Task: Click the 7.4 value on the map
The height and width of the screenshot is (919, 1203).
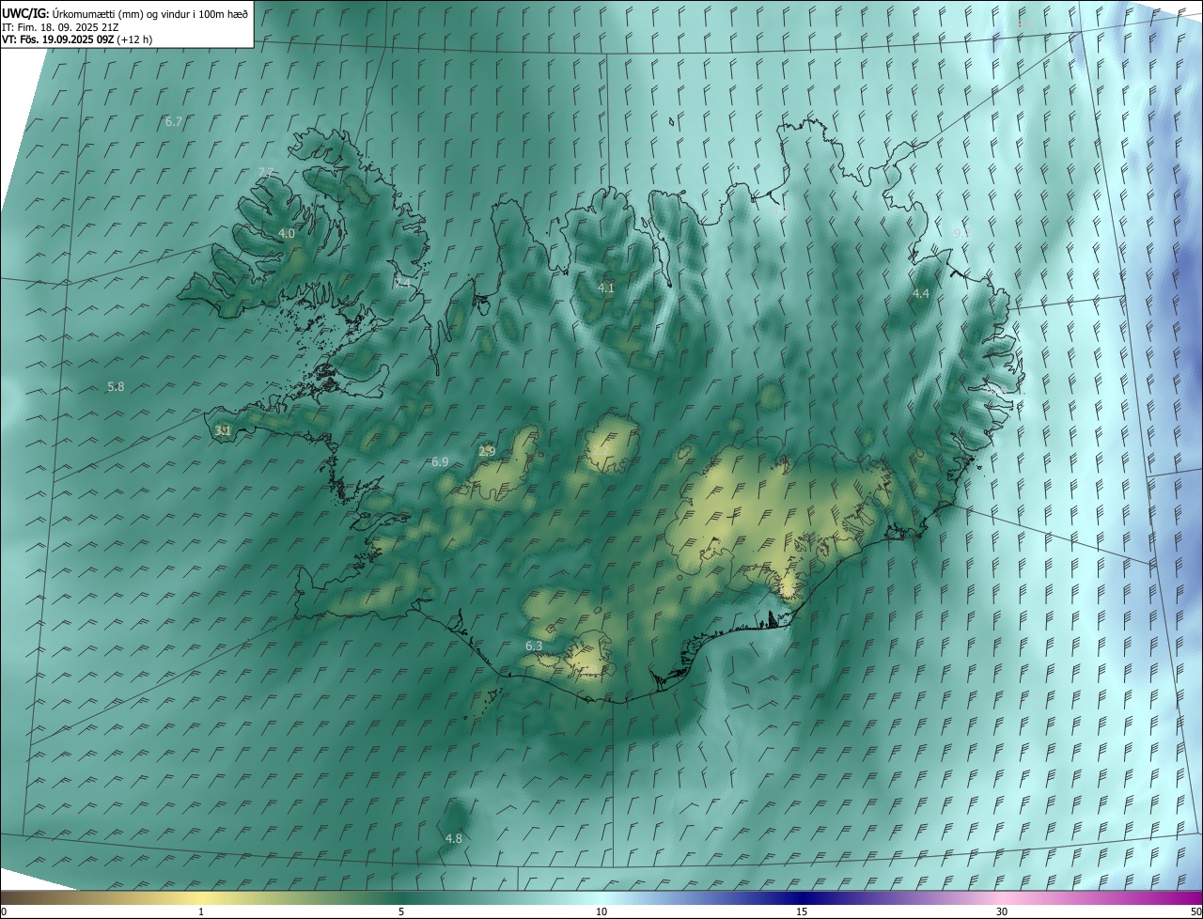Action: point(402,283)
